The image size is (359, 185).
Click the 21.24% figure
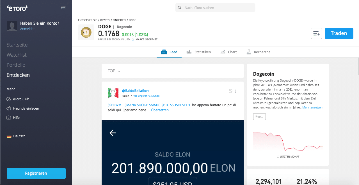tap(307, 182)
